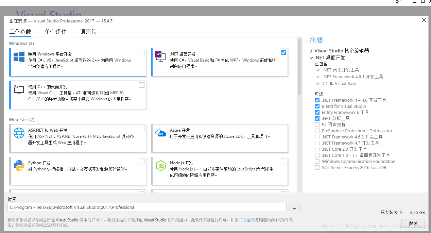431x233 pixels.
Task: Click the Web 和云 (7) section heading
Action: [22, 120]
